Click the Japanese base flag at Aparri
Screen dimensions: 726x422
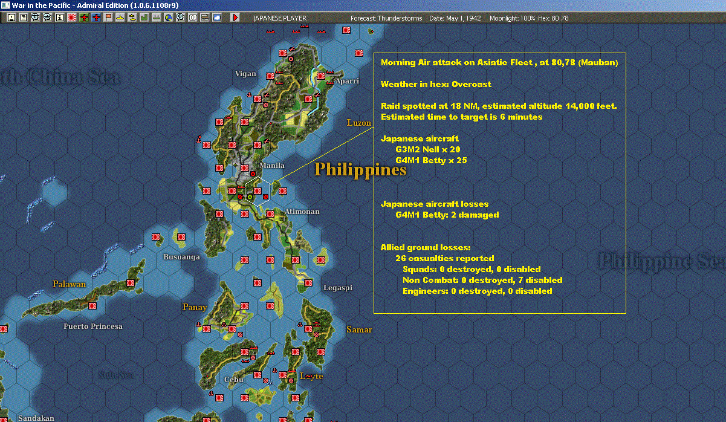322,76
